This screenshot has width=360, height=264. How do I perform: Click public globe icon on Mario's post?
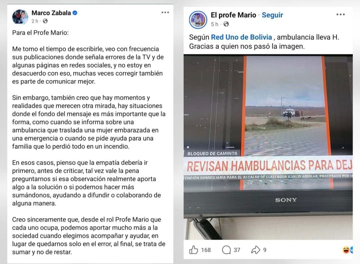tap(226, 24)
